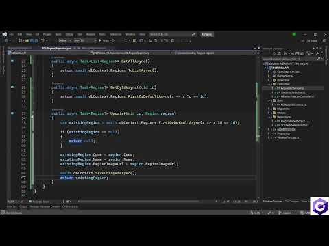Start without debugging using outline play icon
Viewport: 329px width, 246px height.
[x=114, y=40]
